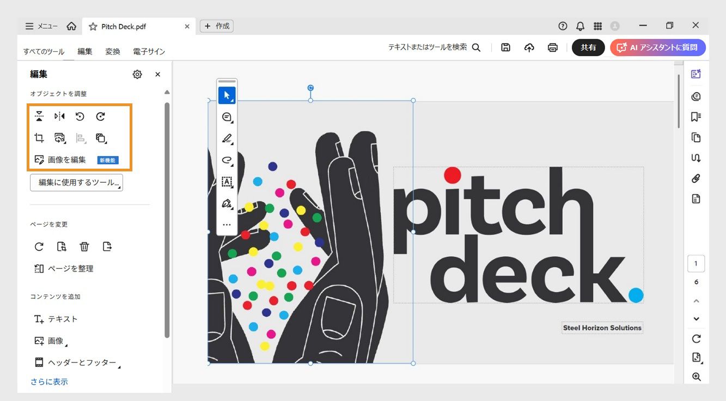Open the 電子サイン tab
The image size is (726, 401).
149,52
